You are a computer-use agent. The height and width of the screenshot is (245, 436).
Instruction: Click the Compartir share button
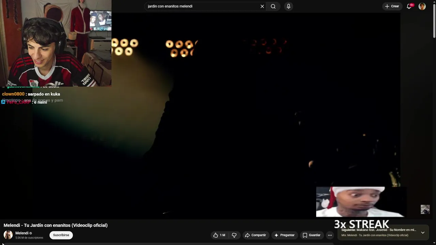[x=255, y=235]
